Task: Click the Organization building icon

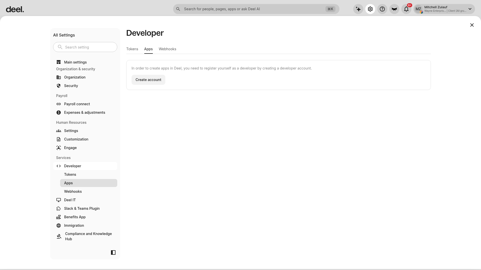Action: tap(59, 77)
